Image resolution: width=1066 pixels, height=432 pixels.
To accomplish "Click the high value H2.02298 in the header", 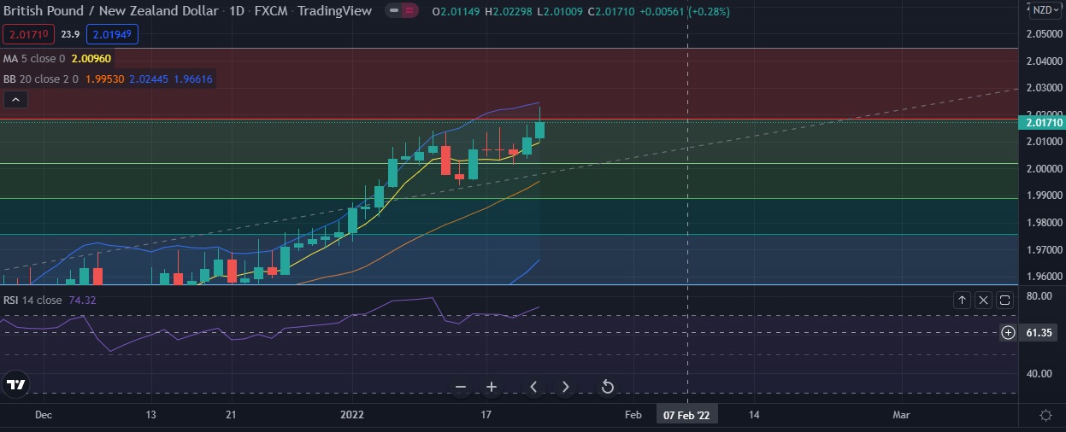I will pos(509,11).
